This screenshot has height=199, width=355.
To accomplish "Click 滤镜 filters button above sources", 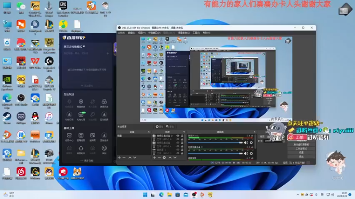I will [x=170, y=126].
